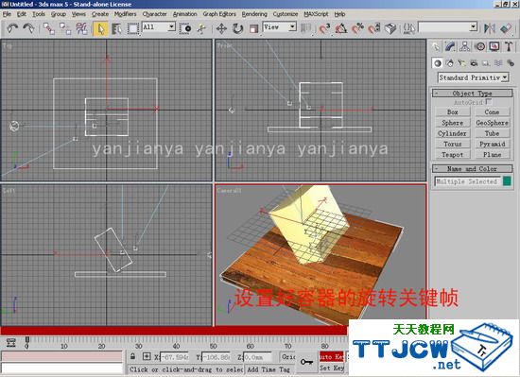Collapse the Object Type rollout
The width and height of the screenshot is (520, 377).
pos(472,94)
